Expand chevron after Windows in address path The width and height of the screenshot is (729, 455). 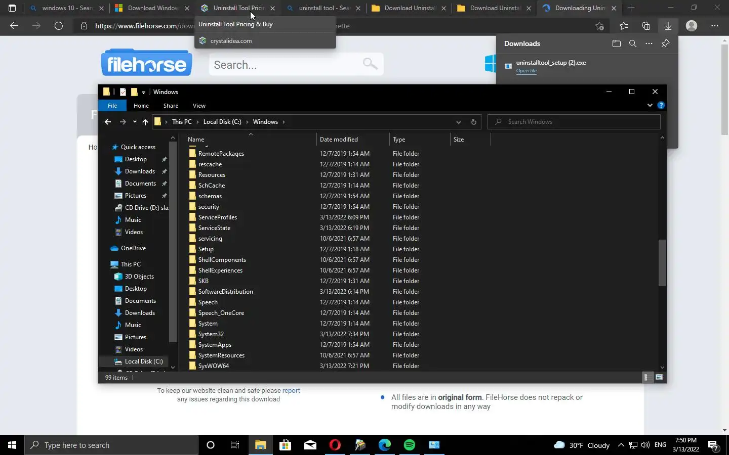(283, 122)
